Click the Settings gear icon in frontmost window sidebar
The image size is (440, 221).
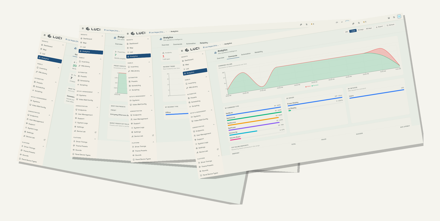[x=197, y=148]
